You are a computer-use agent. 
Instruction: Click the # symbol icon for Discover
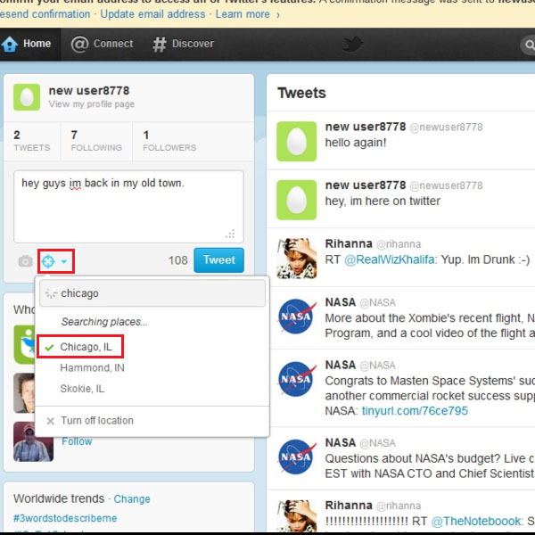click(x=160, y=45)
